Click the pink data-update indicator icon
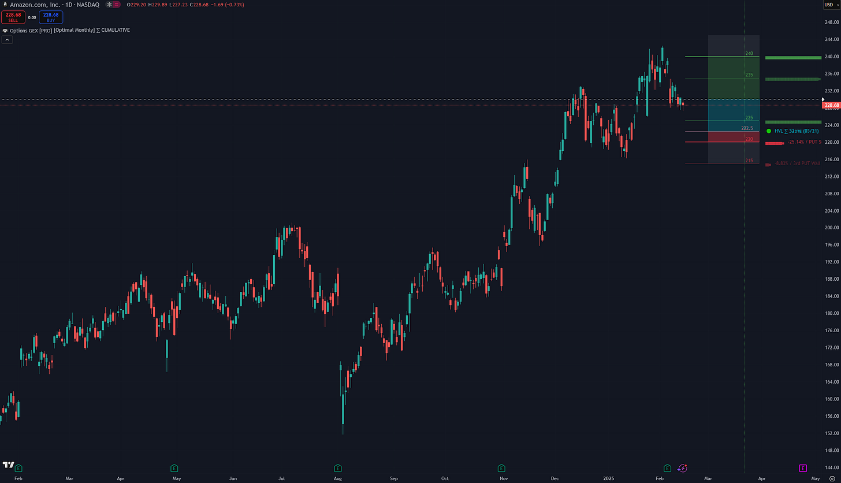The height and width of the screenshot is (483, 841). [x=117, y=5]
